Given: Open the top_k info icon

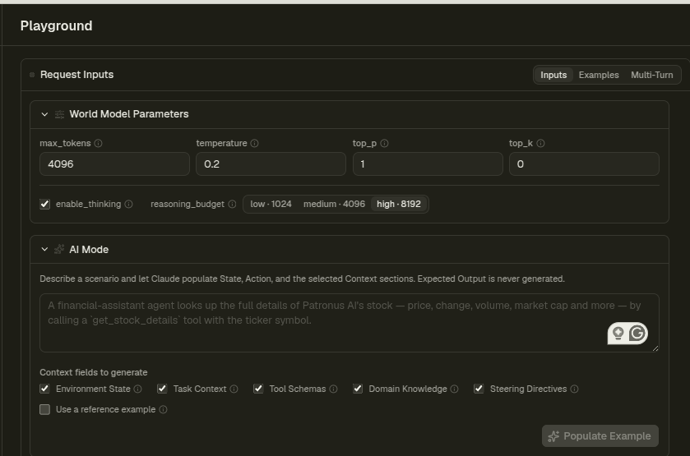Looking at the screenshot, I should [x=540, y=143].
